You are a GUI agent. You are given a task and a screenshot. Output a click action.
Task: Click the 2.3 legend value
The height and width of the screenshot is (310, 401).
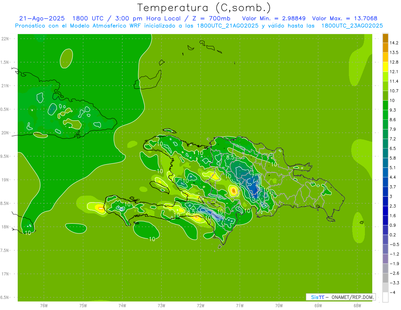click(x=393, y=206)
